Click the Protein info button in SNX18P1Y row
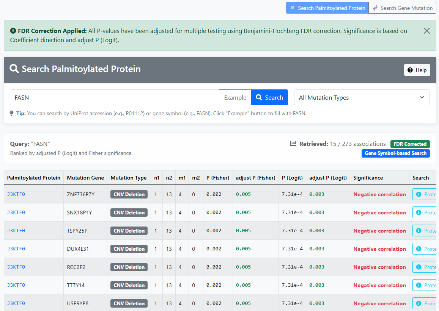This screenshot has width=439, height=311. [x=425, y=213]
